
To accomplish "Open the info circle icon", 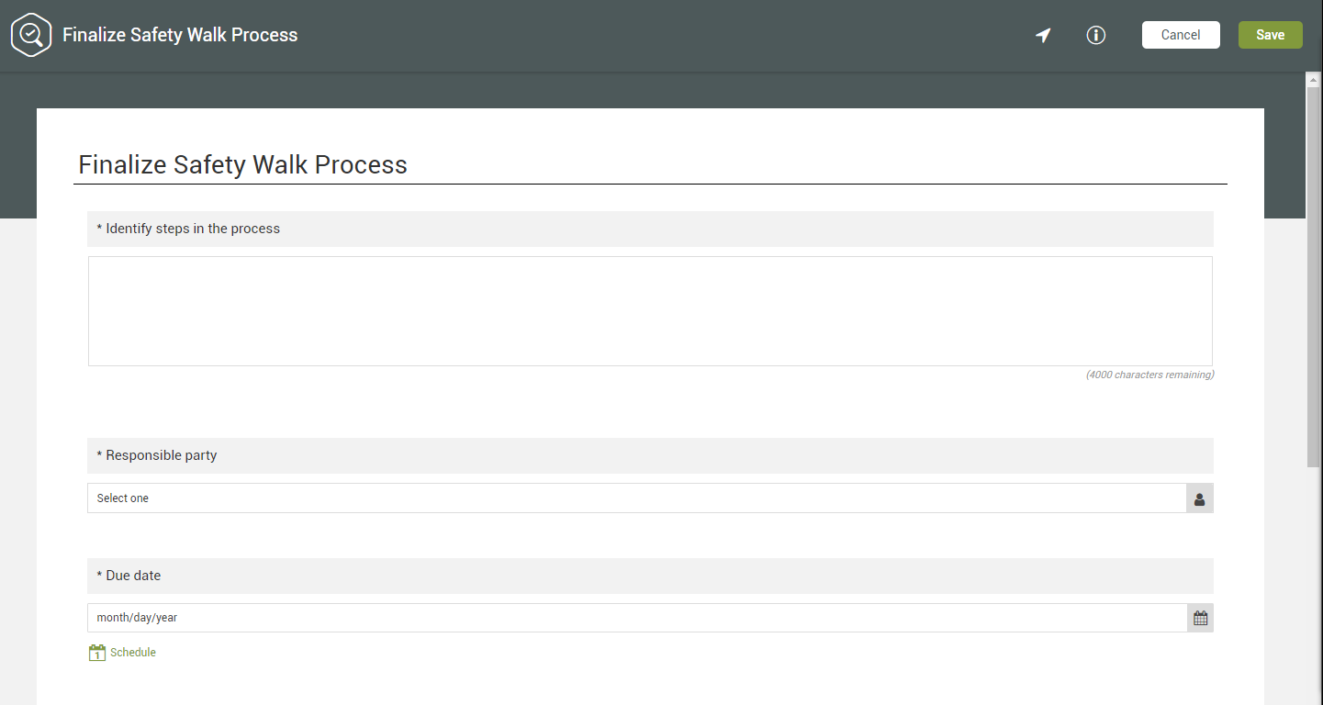I will 1095,35.
